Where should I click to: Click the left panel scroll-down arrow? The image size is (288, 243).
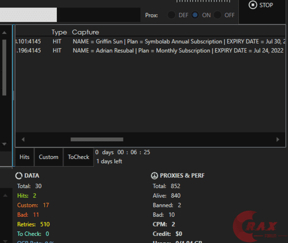click(4, 144)
